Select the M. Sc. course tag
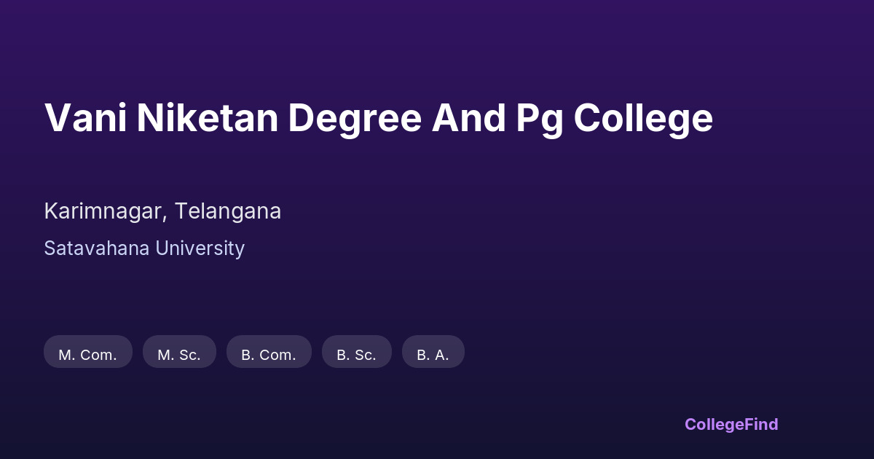Image resolution: width=874 pixels, height=459 pixels. coord(179,355)
